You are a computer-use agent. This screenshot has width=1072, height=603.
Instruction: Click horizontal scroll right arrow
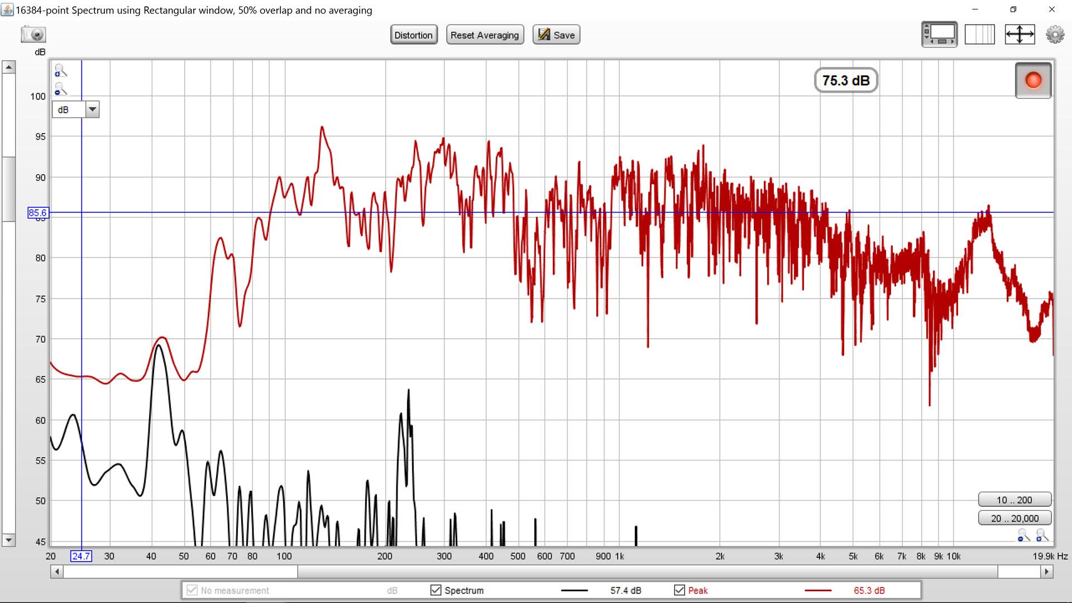pyautogui.click(x=1047, y=571)
